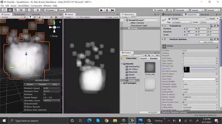Select the Rotate tool
The image size is (222, 124).
[15, 10]
